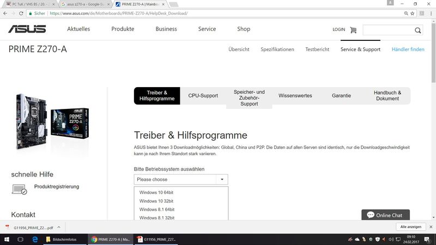This screenshot has width=436, height=245.
Task: Start the Online Chat
Action: (x=385, y=215)
